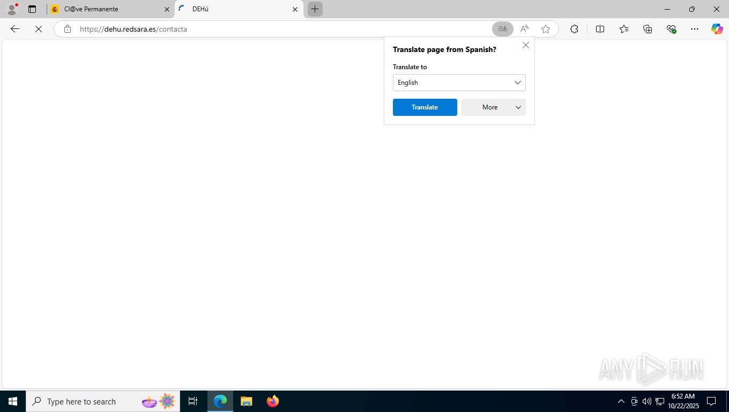Click the address bar URL field

284,29
